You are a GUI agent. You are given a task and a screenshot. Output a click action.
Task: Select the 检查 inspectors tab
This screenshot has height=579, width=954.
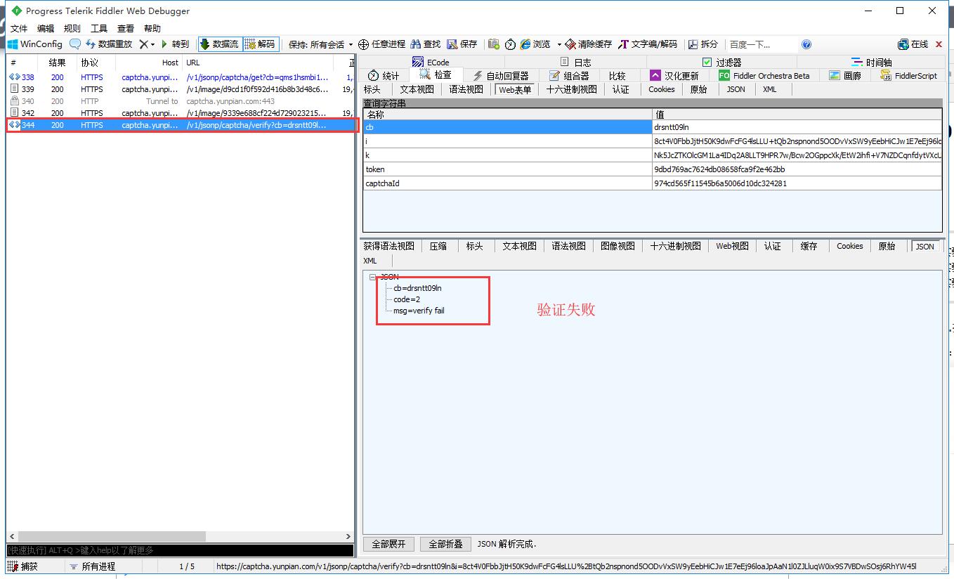click(x=436, y=74)
